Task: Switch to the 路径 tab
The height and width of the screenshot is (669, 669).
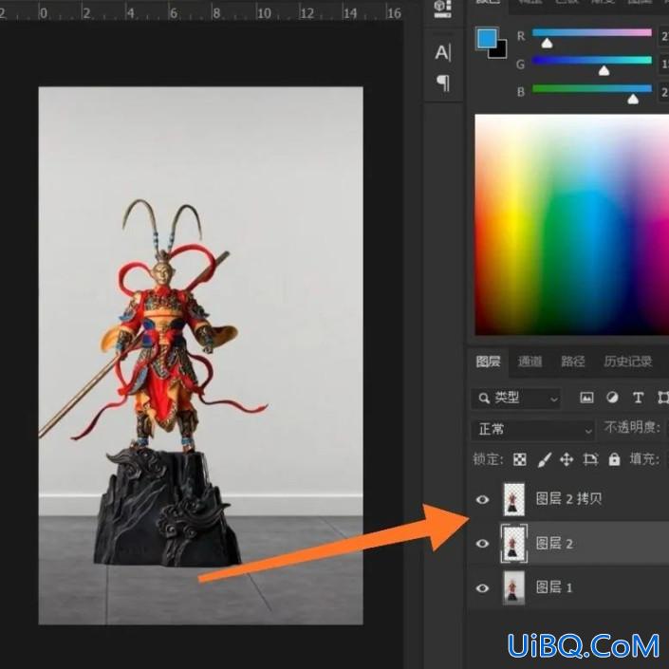Action: click(x=572, y=362)
